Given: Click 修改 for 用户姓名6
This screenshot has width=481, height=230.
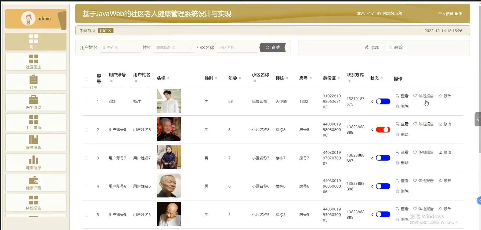Looking at the screenshot, I should coord(445,181).
